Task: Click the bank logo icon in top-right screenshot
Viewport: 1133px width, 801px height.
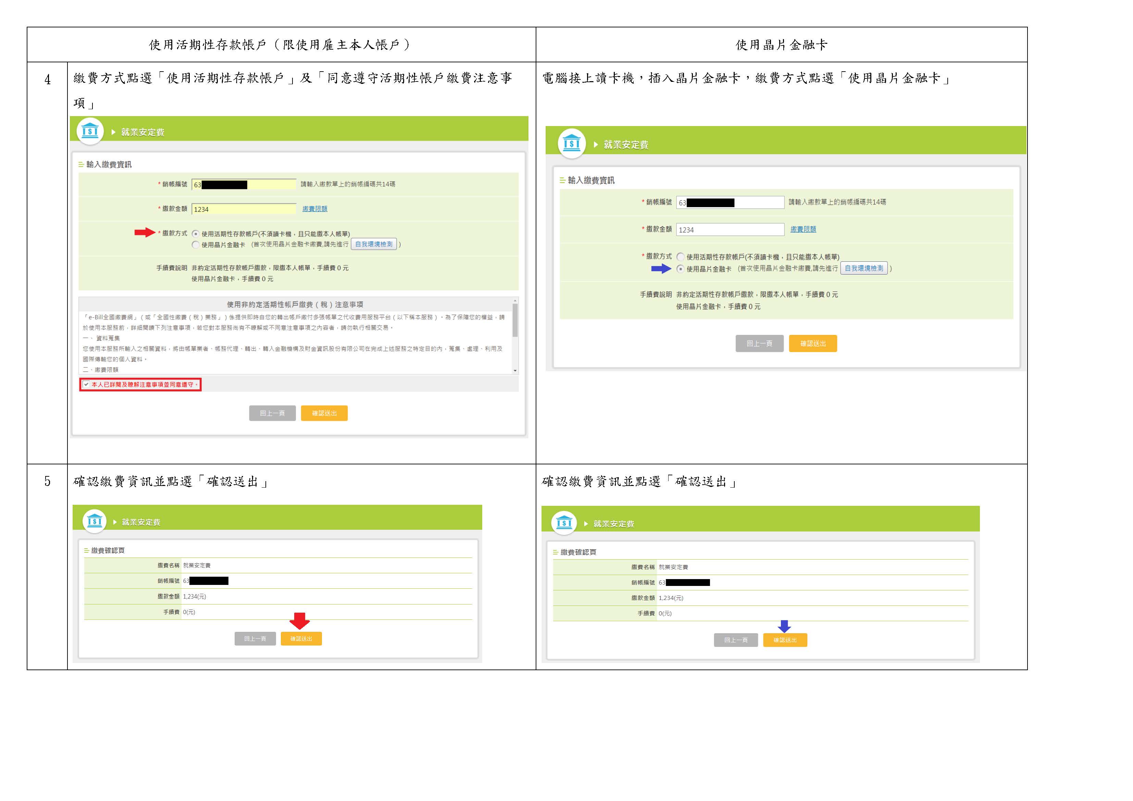Action: click(x=571, y=143)
